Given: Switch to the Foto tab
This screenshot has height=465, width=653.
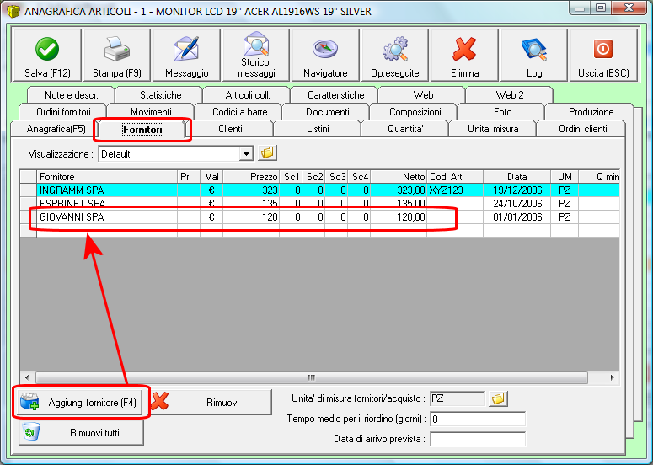Looking at the screenshot, I should click(502, 111).
